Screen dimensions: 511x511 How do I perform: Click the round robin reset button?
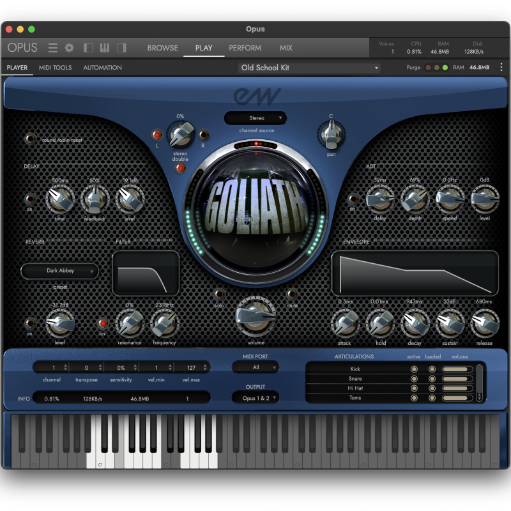[x=30, y=139]
